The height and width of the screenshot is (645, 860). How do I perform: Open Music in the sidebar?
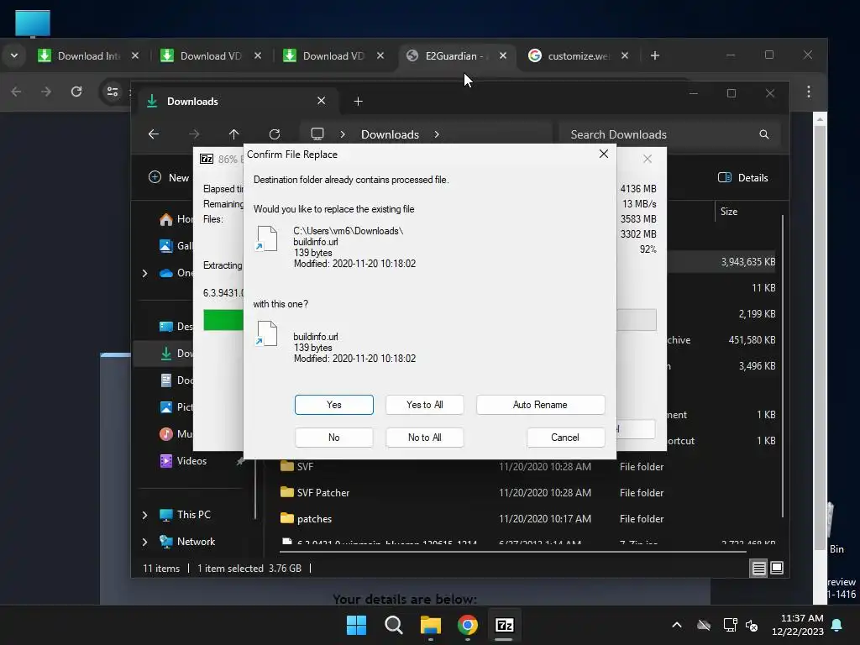[x=176, y=434]
